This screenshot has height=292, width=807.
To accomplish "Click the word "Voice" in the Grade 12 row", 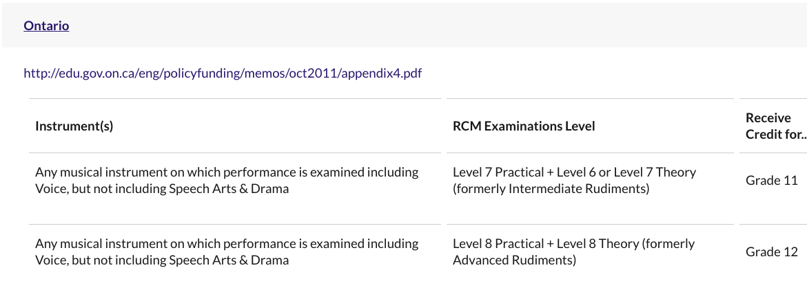I will (50, 260).
